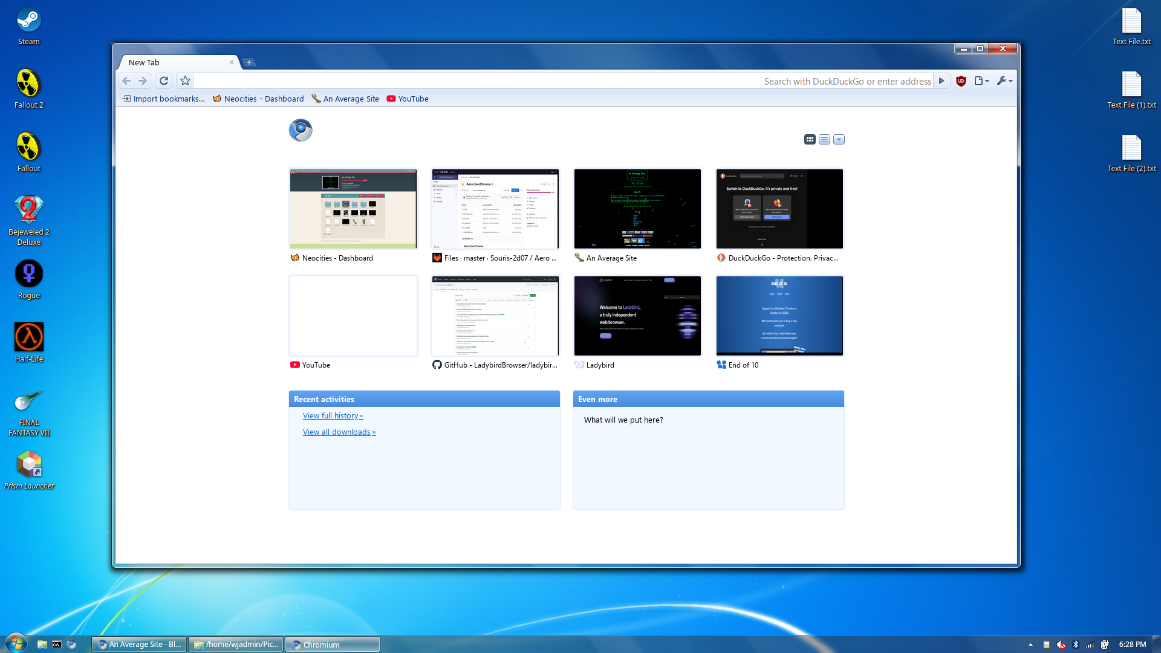
Task: Switch to list view of sites
Action: [824, 140]
